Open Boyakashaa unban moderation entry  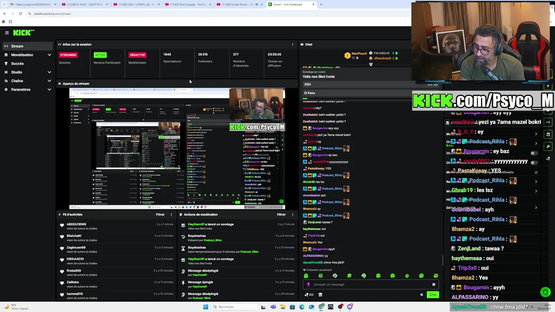(238, 238)
